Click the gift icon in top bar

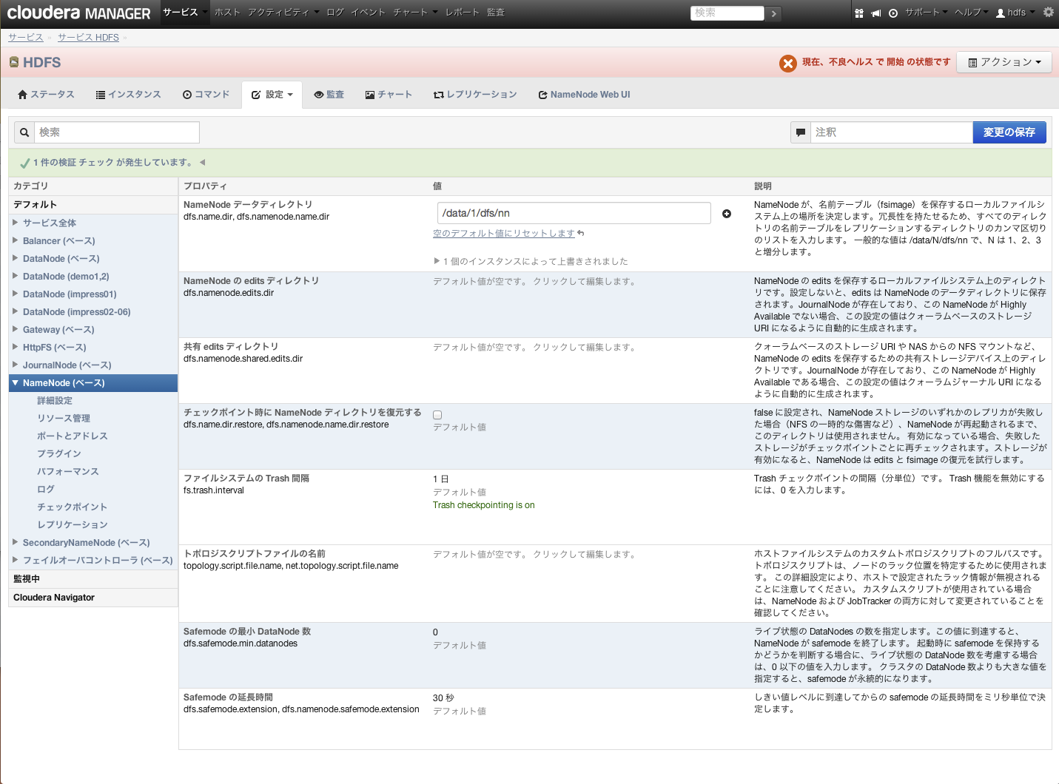(859, 13)
